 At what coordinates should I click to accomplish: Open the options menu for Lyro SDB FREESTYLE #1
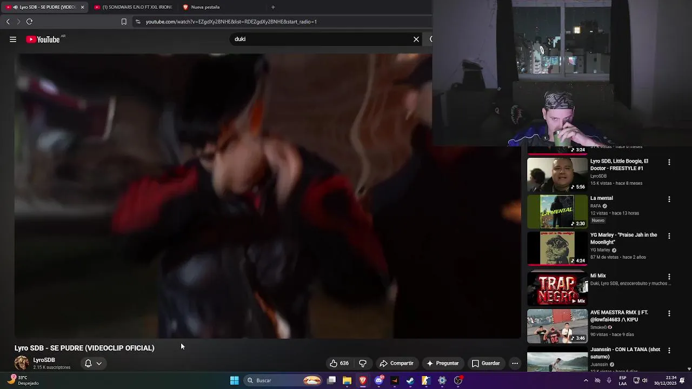click(669, 162)
